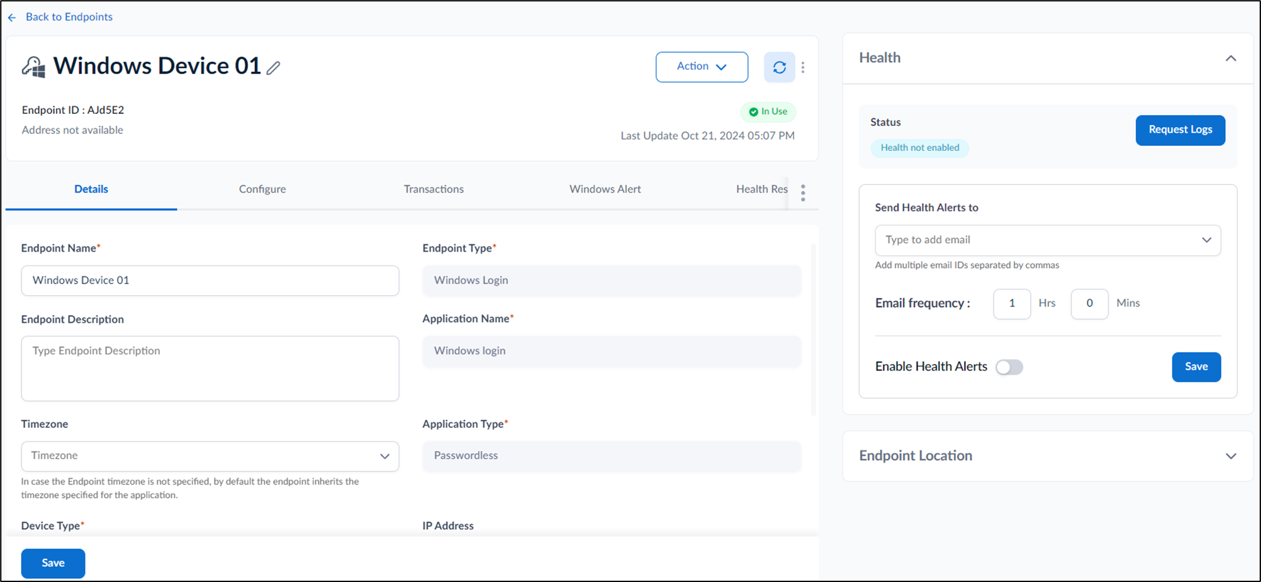This screenshot has width=1261, height=582.
Task: Click the green In Use status badge
Action: [768, 111]
